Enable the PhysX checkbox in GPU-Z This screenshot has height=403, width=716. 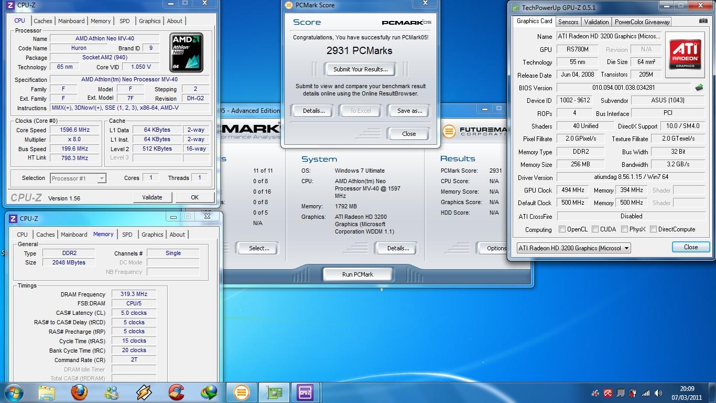click(x=624, y=229)
